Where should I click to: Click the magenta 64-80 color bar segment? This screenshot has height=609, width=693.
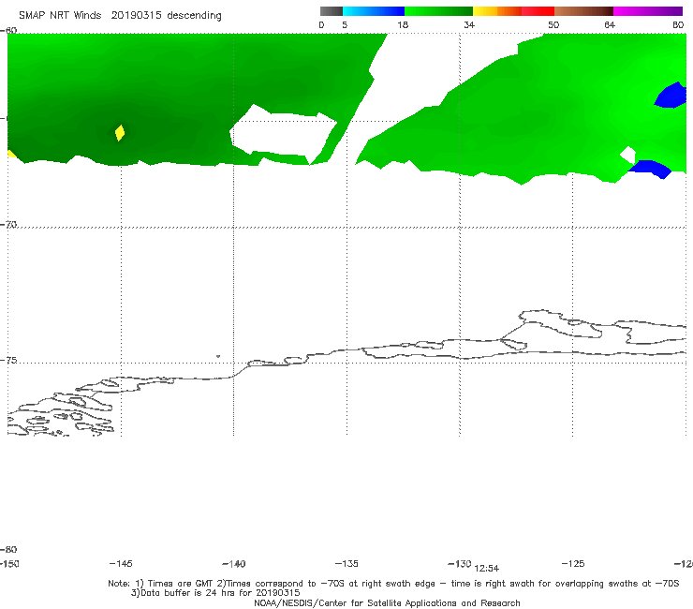[648, 11]
